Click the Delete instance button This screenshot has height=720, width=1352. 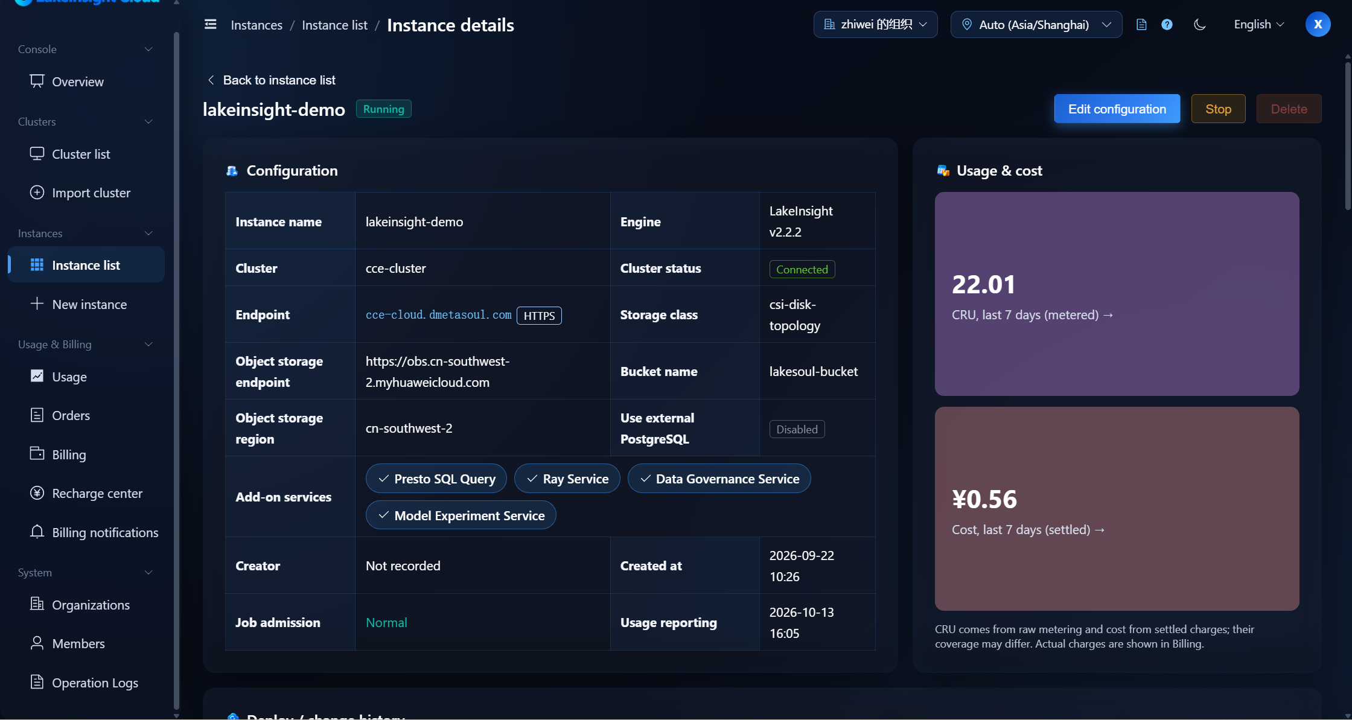tap(1289, 109)
